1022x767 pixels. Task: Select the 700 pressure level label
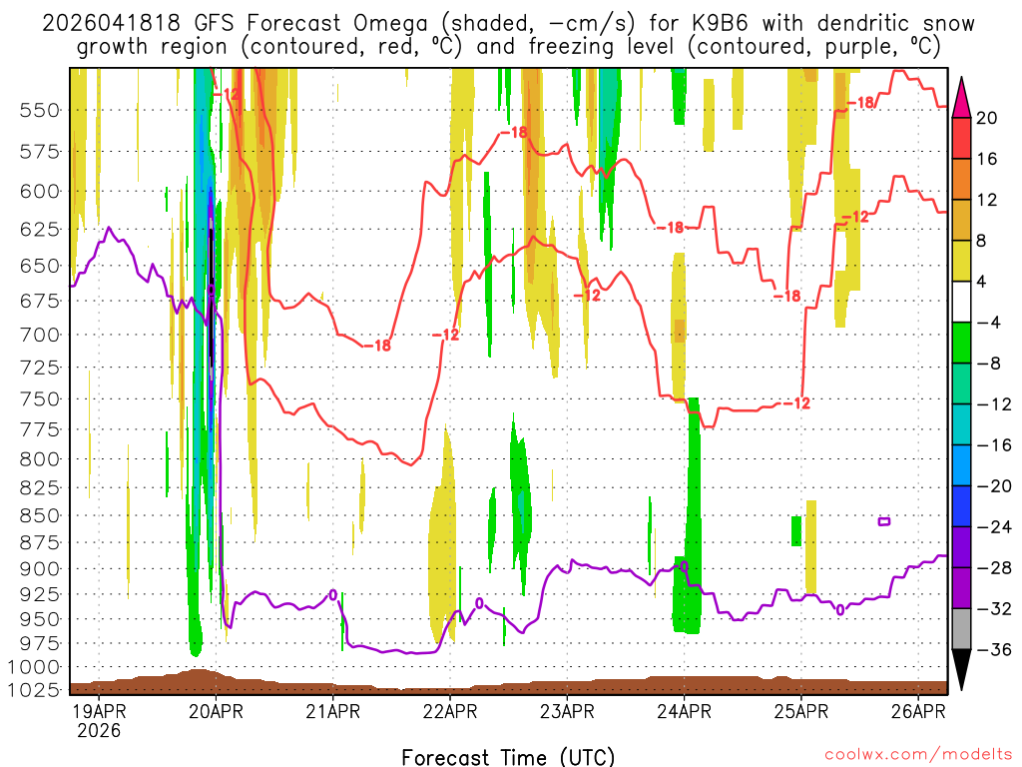click(x=40, y=336)
